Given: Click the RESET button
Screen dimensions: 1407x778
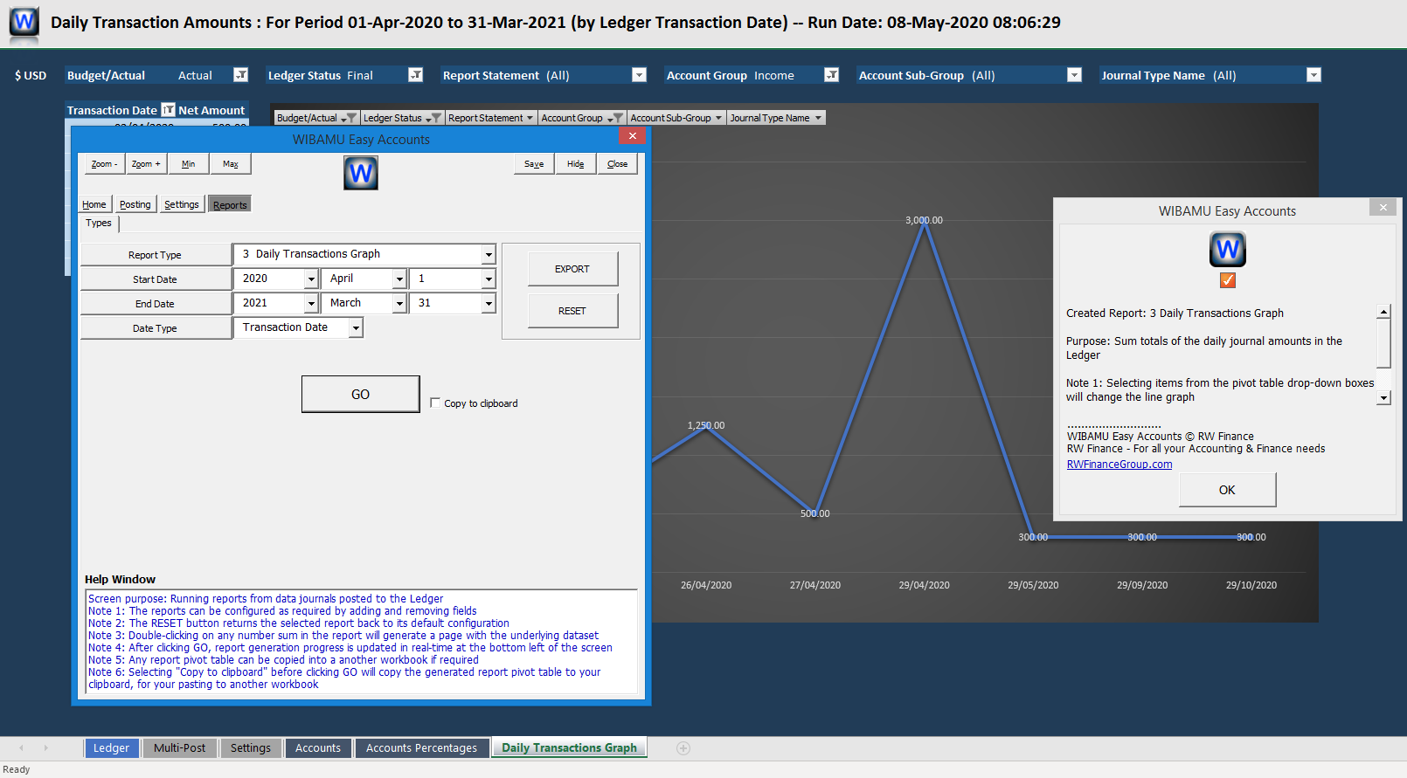Looking at the screenshot, I should click(x=572, y=311).
